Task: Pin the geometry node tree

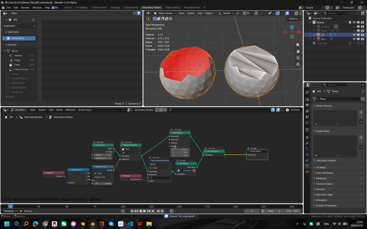Action: 171,110
